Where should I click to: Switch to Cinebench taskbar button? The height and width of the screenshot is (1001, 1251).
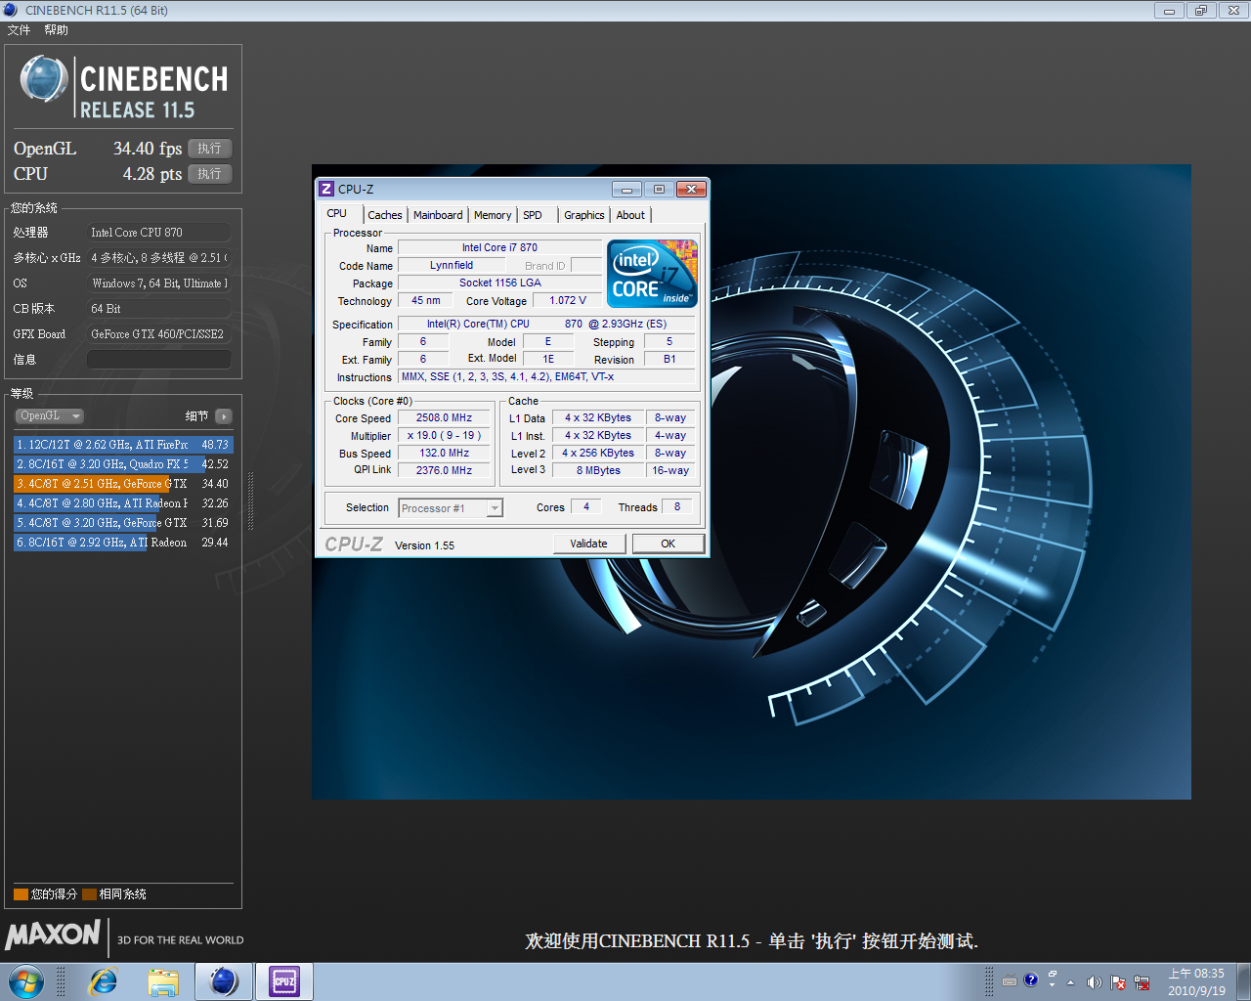click(x=224, y=981)
